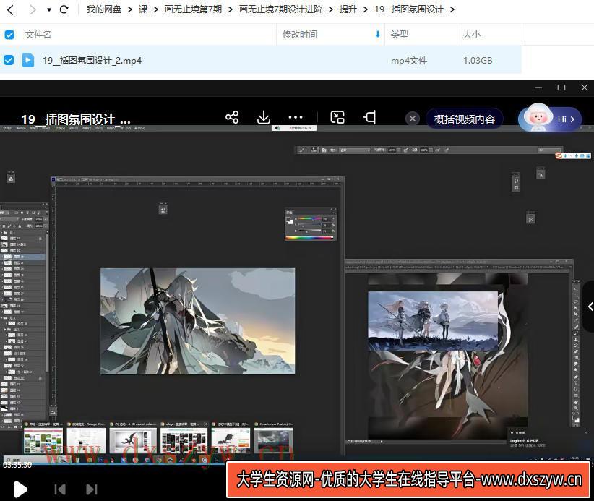Viewport: 594px width, 501px height.
Task: Play the video with the play button
Action: coord(20,489)
